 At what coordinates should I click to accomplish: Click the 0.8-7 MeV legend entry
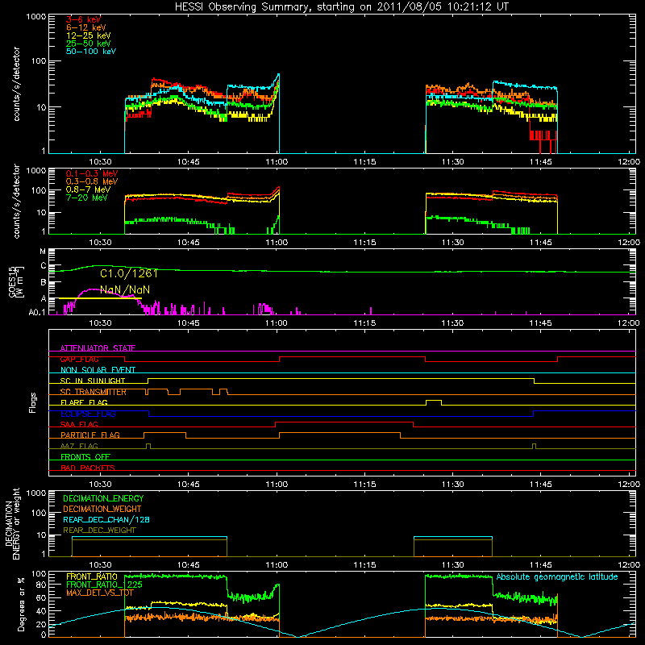[x=89, y=189]
